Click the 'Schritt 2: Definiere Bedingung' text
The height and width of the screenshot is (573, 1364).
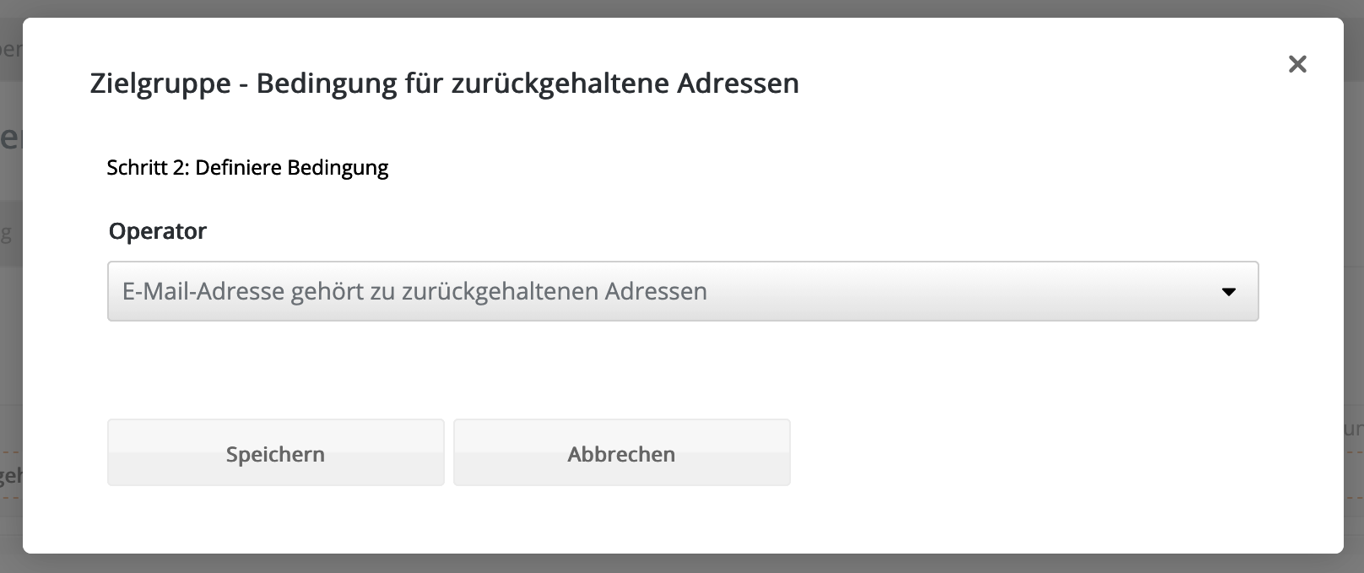pyautogui.click(x=247, y=168)
